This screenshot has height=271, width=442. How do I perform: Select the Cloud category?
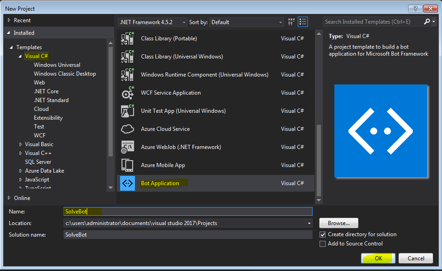click(41, 109)
